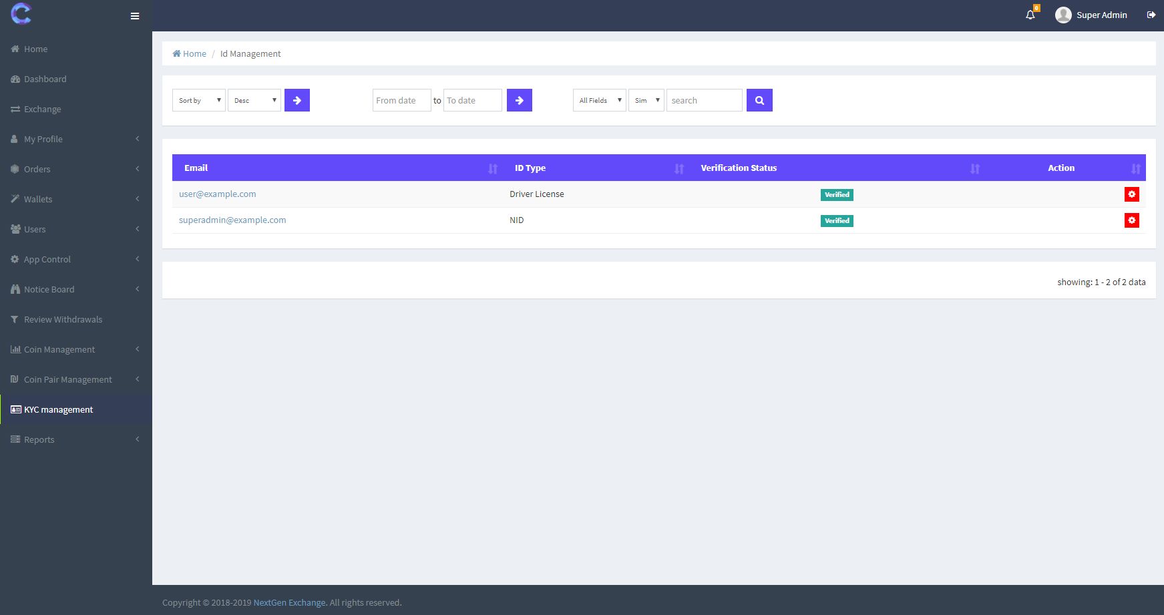Sort table by ID Type using its sort arrows
The height and width of the screenshot is (615, 1164).
[679, 168]
